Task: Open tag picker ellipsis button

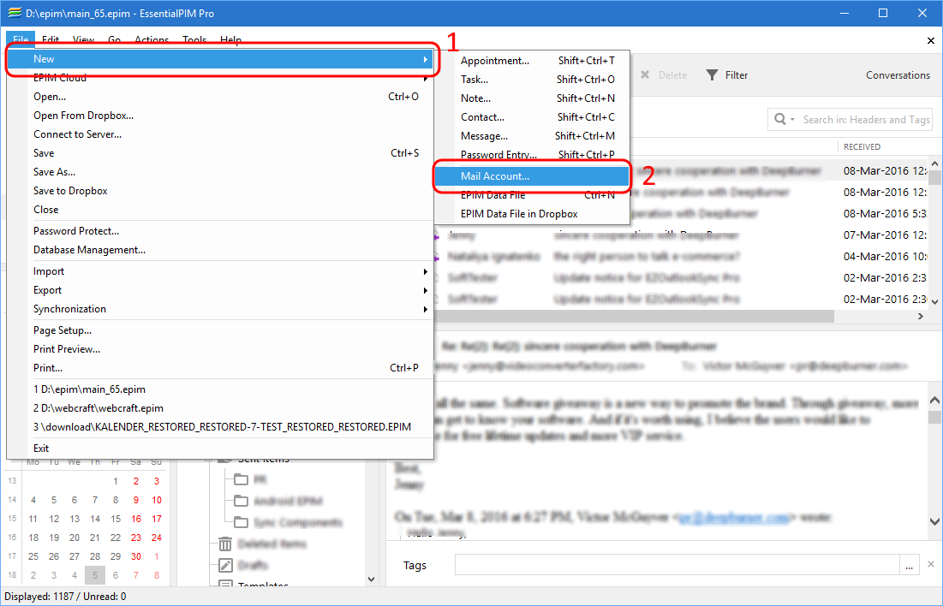Action: pos(909,565)
